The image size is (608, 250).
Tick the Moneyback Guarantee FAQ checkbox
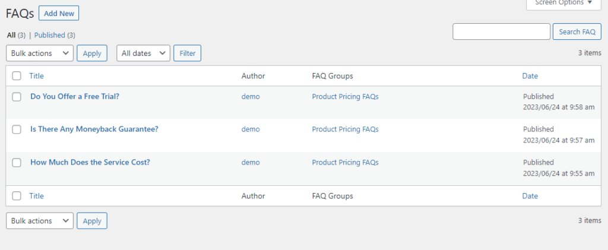pos(16,129)
